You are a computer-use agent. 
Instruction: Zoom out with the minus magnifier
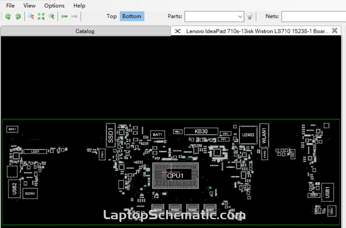[31, 16]
